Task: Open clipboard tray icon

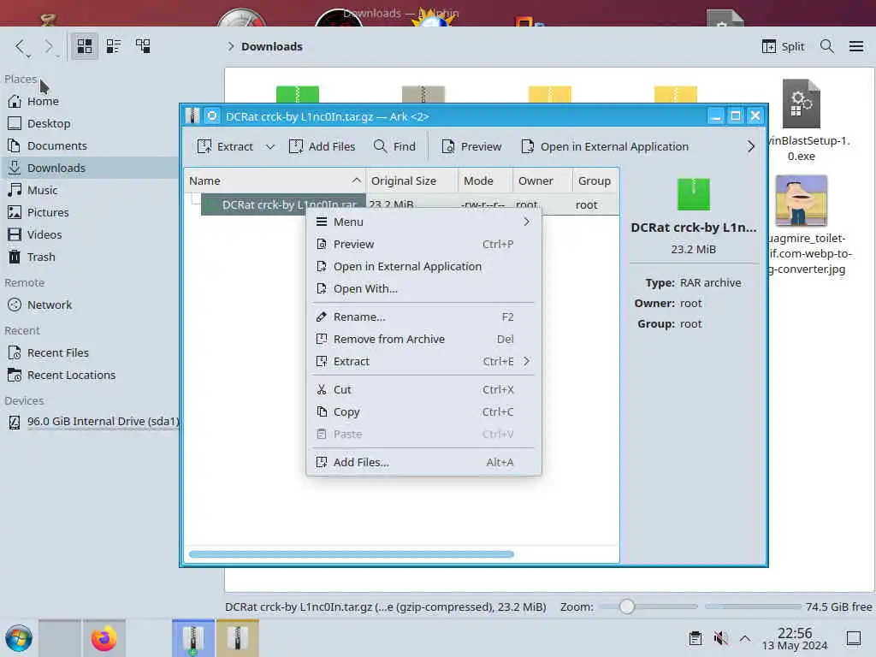Action: coord(695,638)
